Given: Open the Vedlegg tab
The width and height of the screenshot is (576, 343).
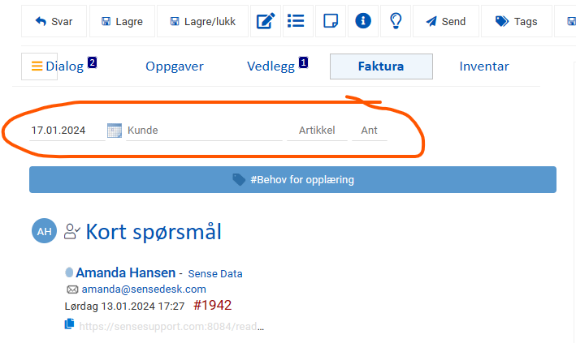Looking at the screenshot, I should pyautogui.click(x=271, y=66).
